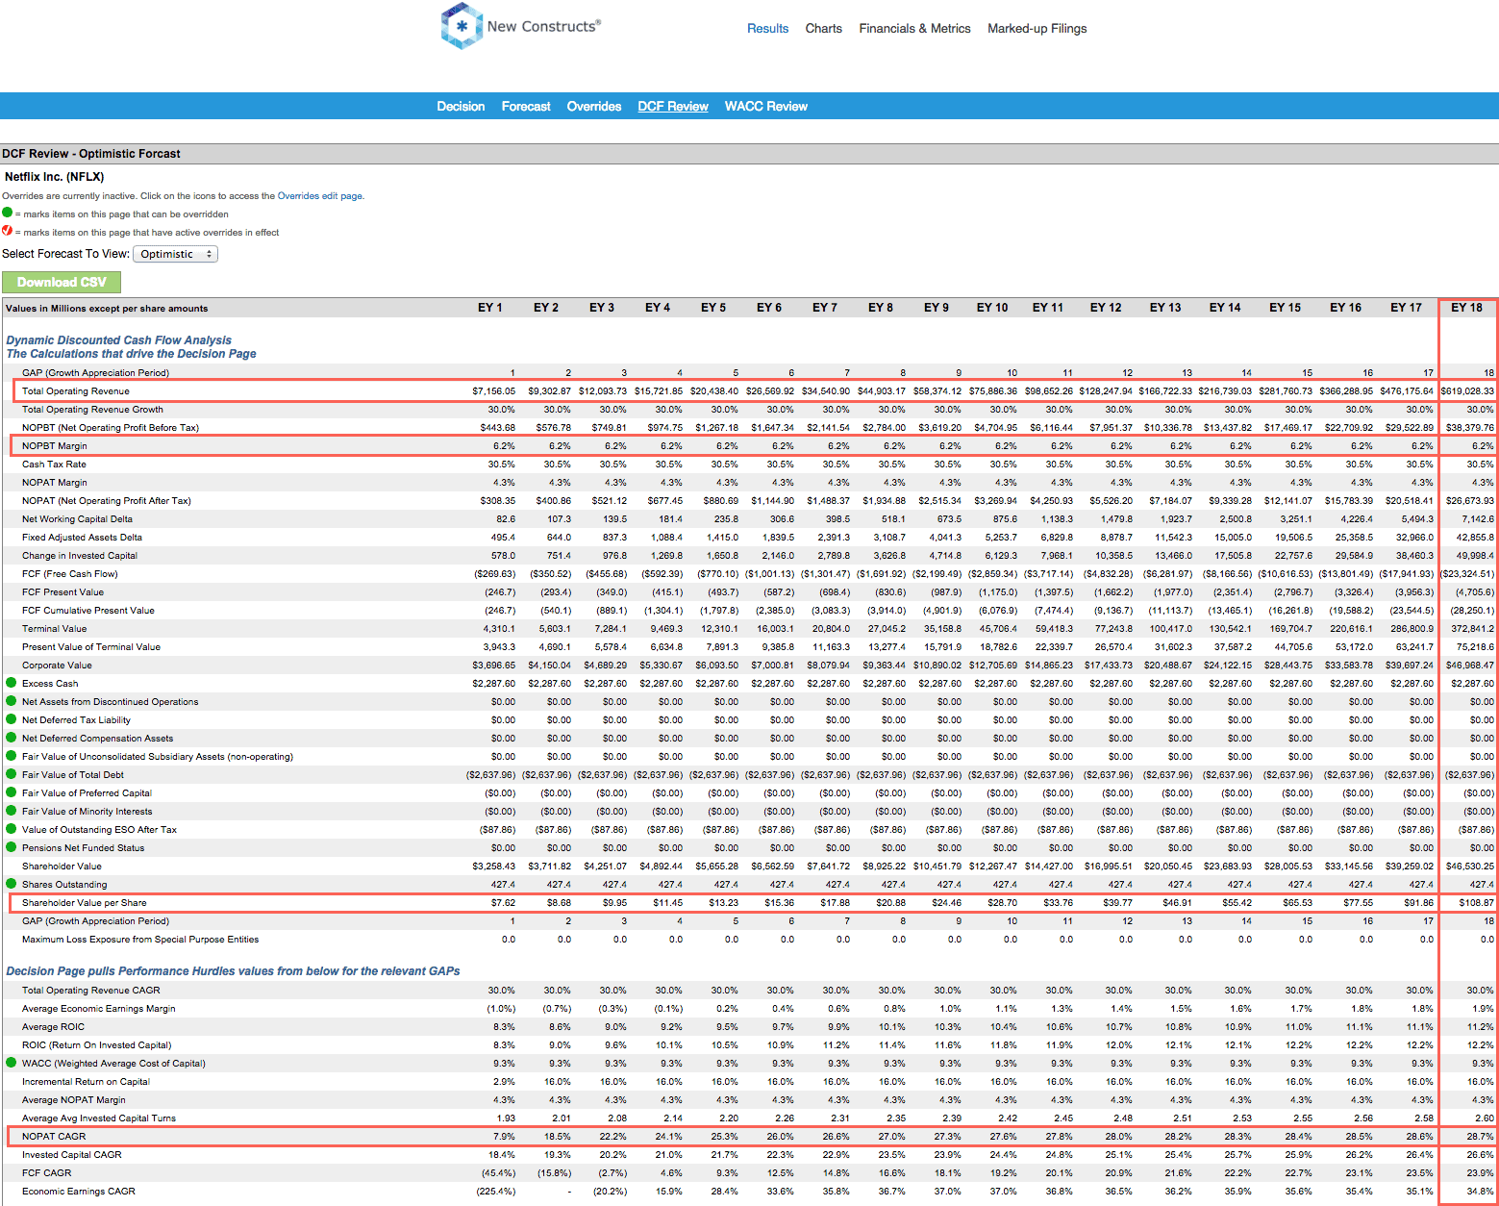Screen dimensions: 1499x1206
Task: Click the EY 18 column header
Action: point(1467,308)
